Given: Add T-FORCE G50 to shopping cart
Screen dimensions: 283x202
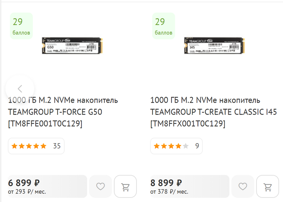Looking at the screenshot, I should 125,186.
